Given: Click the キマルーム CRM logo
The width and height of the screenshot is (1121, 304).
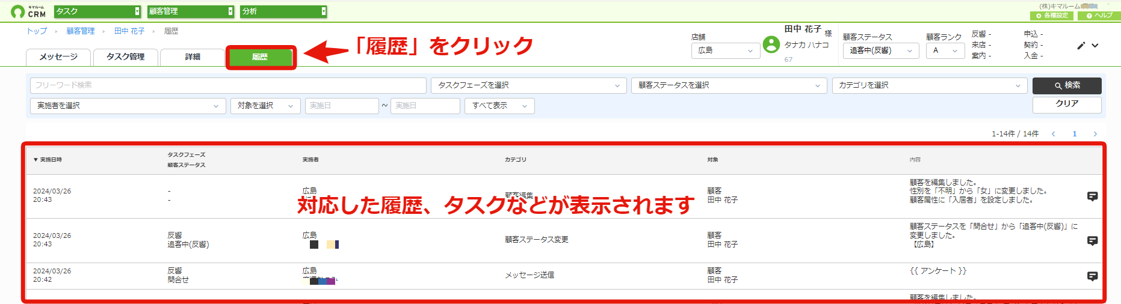Looking at the screenshot, I should click(28, 11).
